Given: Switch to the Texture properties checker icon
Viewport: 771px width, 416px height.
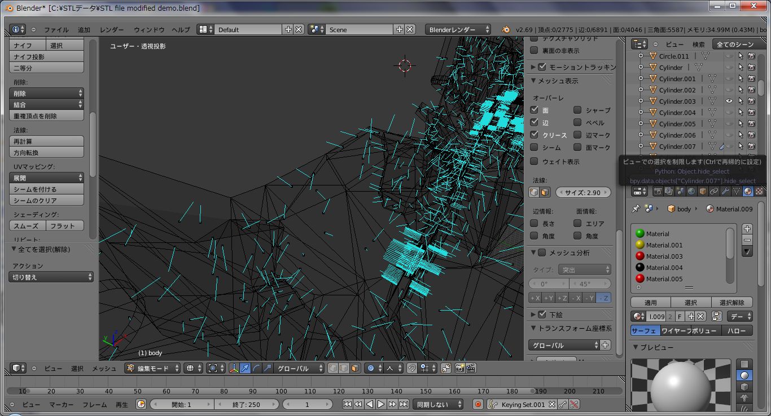Looking at the screenshot, I should [760, 191].
